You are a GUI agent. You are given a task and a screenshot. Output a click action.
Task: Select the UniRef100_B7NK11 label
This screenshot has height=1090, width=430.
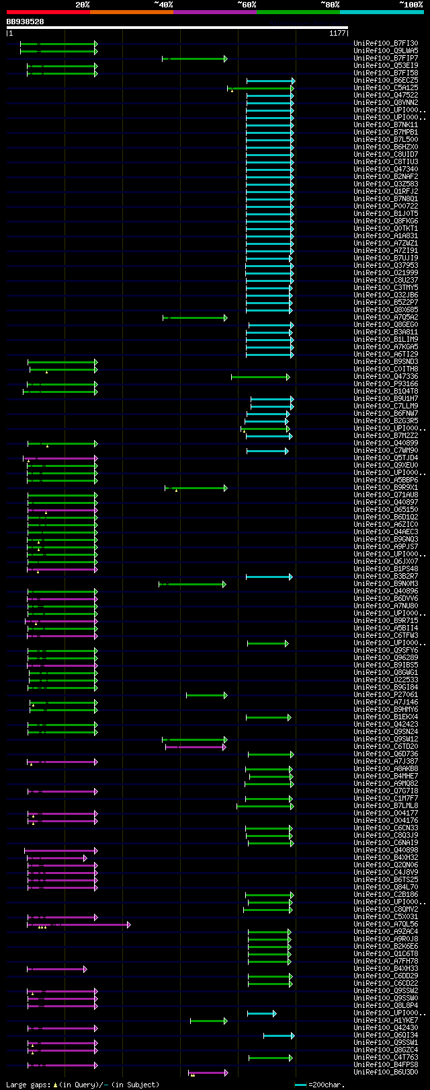386,125
